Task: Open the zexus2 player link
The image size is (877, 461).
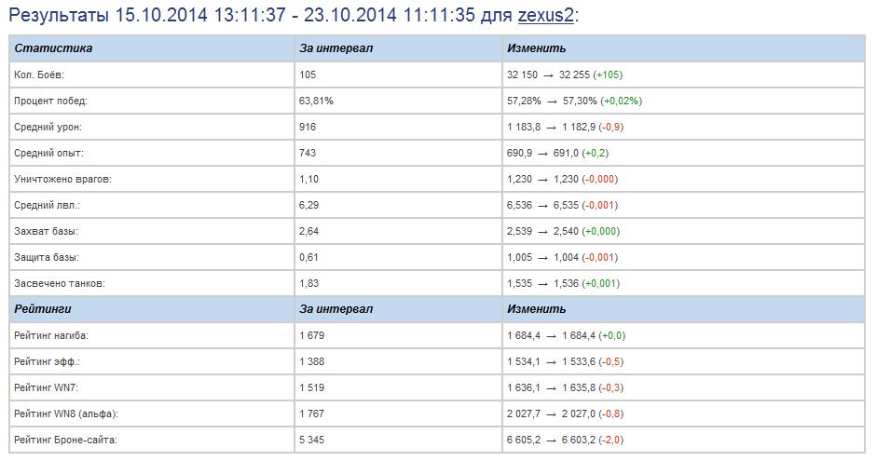Action: tap(546, 15)
